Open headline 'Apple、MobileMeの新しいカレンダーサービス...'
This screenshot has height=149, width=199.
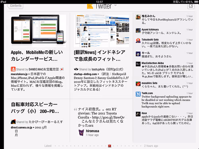click(x=37, y=56)
